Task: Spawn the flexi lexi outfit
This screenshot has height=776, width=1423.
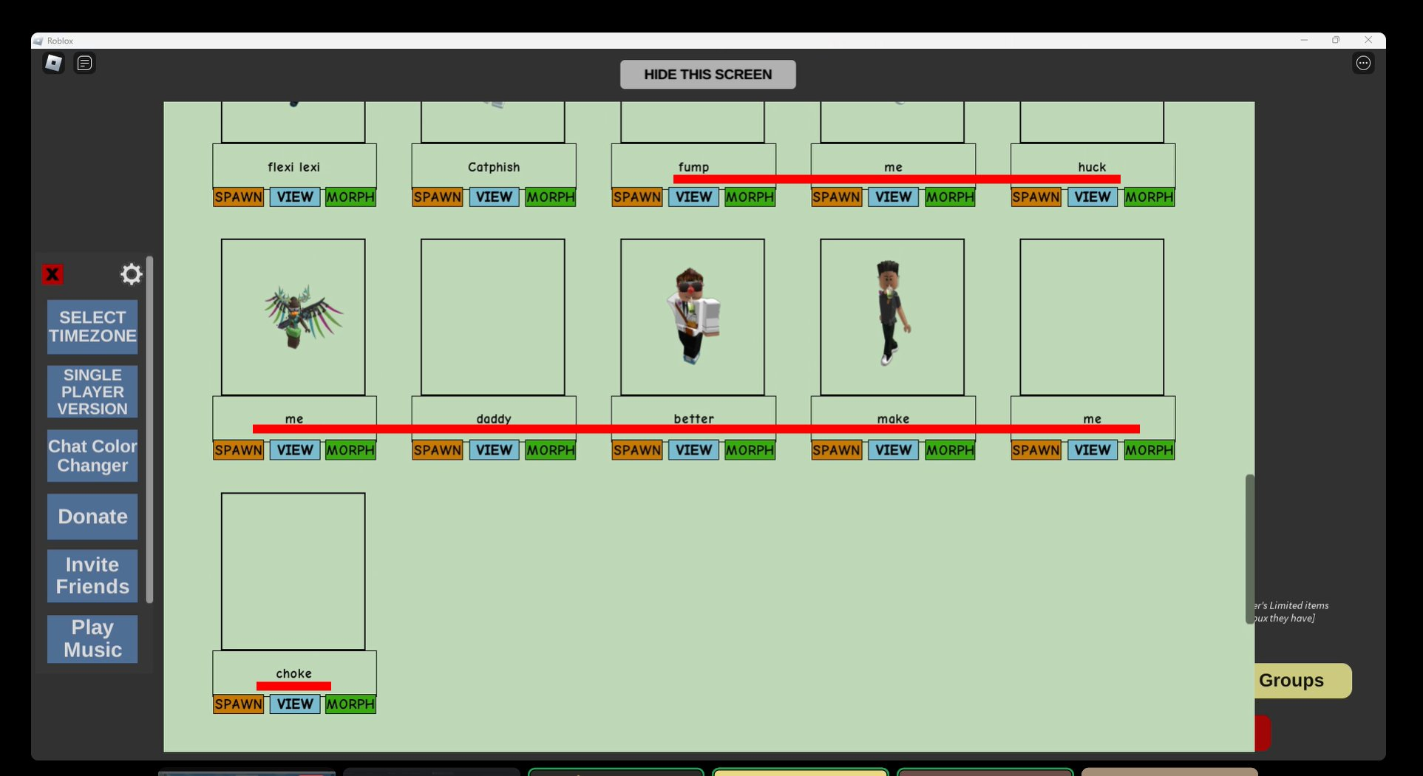Action: click(x=238, y=197)
